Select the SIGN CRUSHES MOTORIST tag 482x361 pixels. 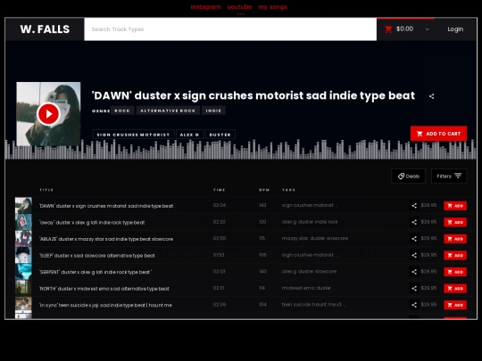[133, 135]
